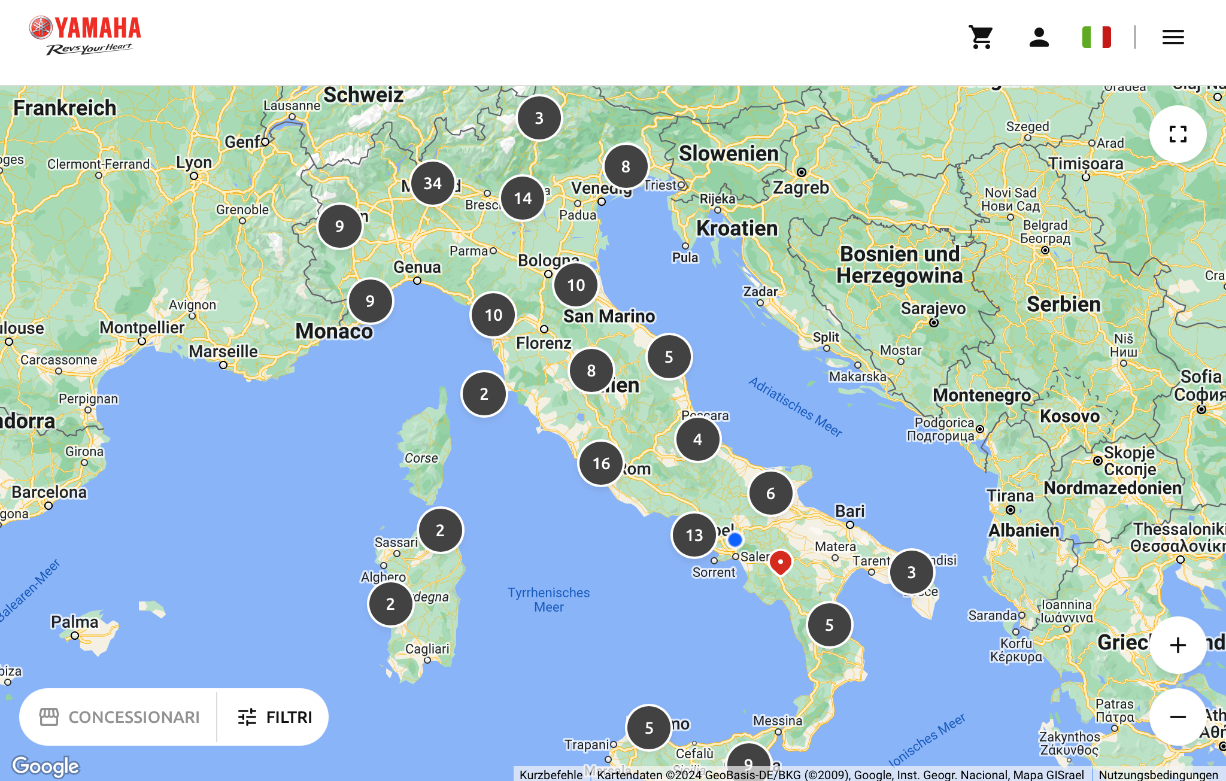
Task: Click the red location pin marker
Action: pyautogui.click(x=780, y=561)
